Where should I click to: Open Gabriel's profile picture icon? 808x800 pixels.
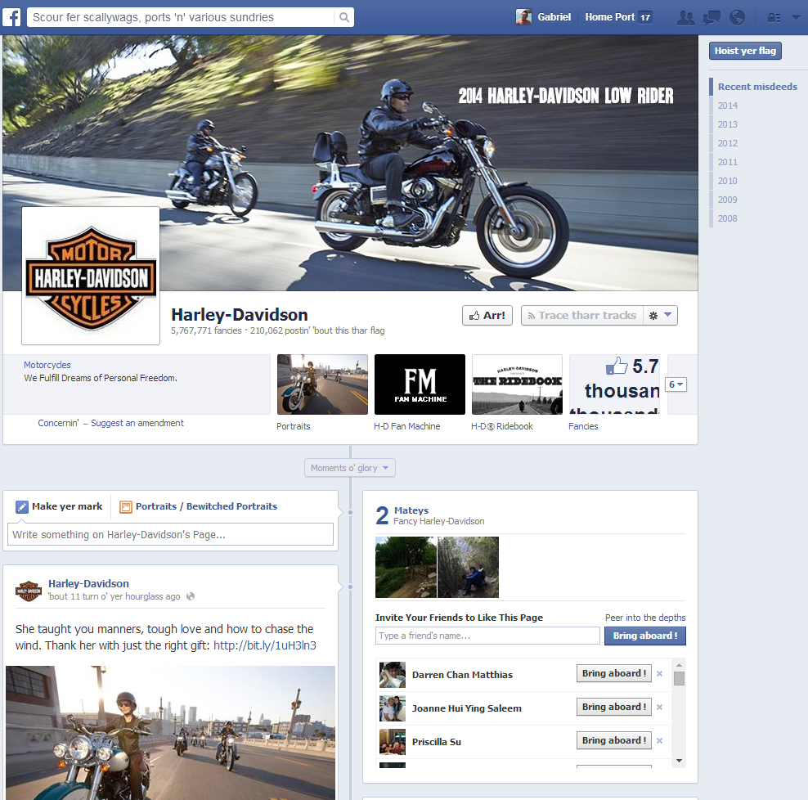[x=523, y=17]
